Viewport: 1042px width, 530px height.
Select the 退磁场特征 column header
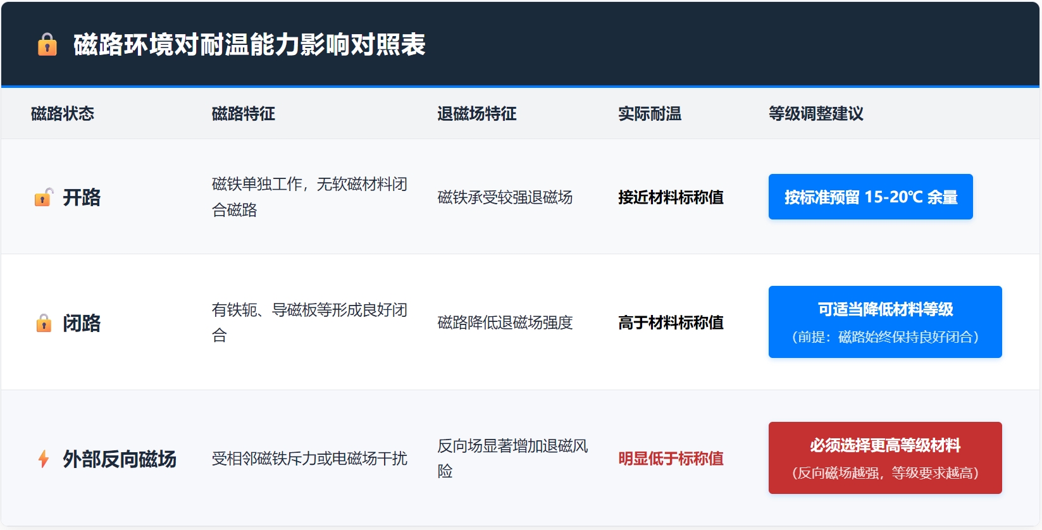[476, 114]
